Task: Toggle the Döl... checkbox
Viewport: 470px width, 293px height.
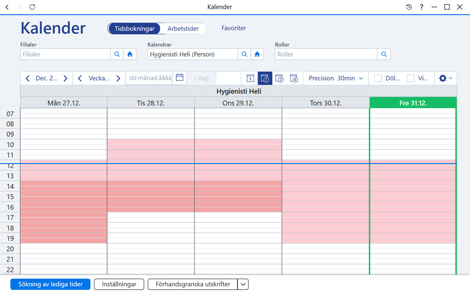Action: coord(378,78)
